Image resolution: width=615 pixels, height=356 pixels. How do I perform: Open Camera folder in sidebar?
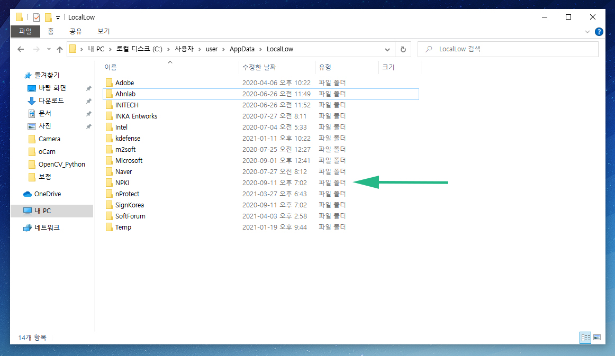click(x=49, y=139)
